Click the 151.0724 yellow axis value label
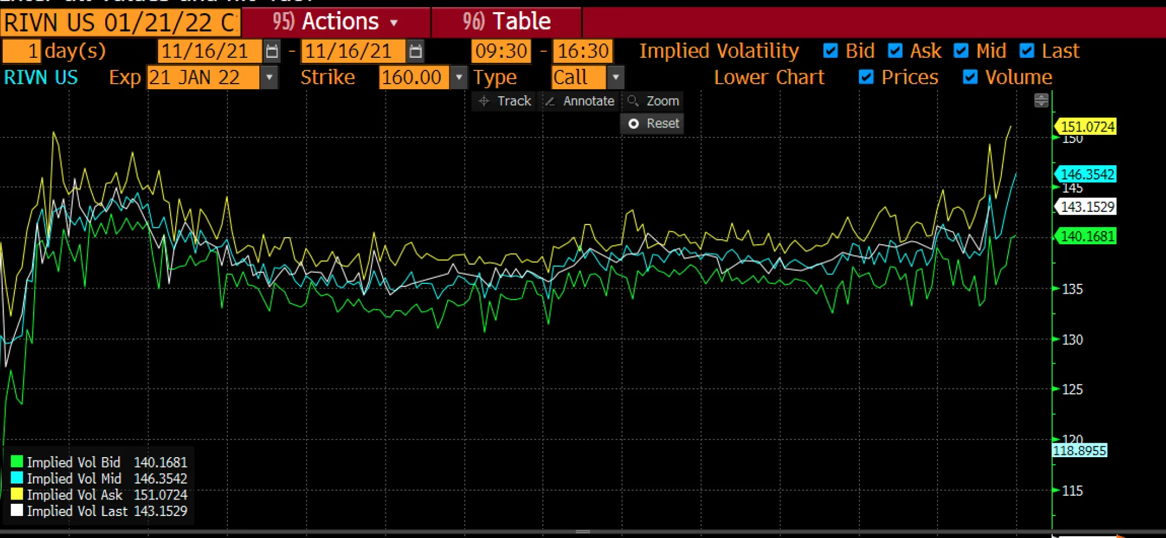Viewport: 1166px width, 538px height. [1086, 127]
